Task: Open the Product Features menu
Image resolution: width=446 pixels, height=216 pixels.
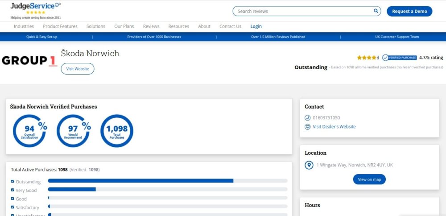Action: (60, 26)
